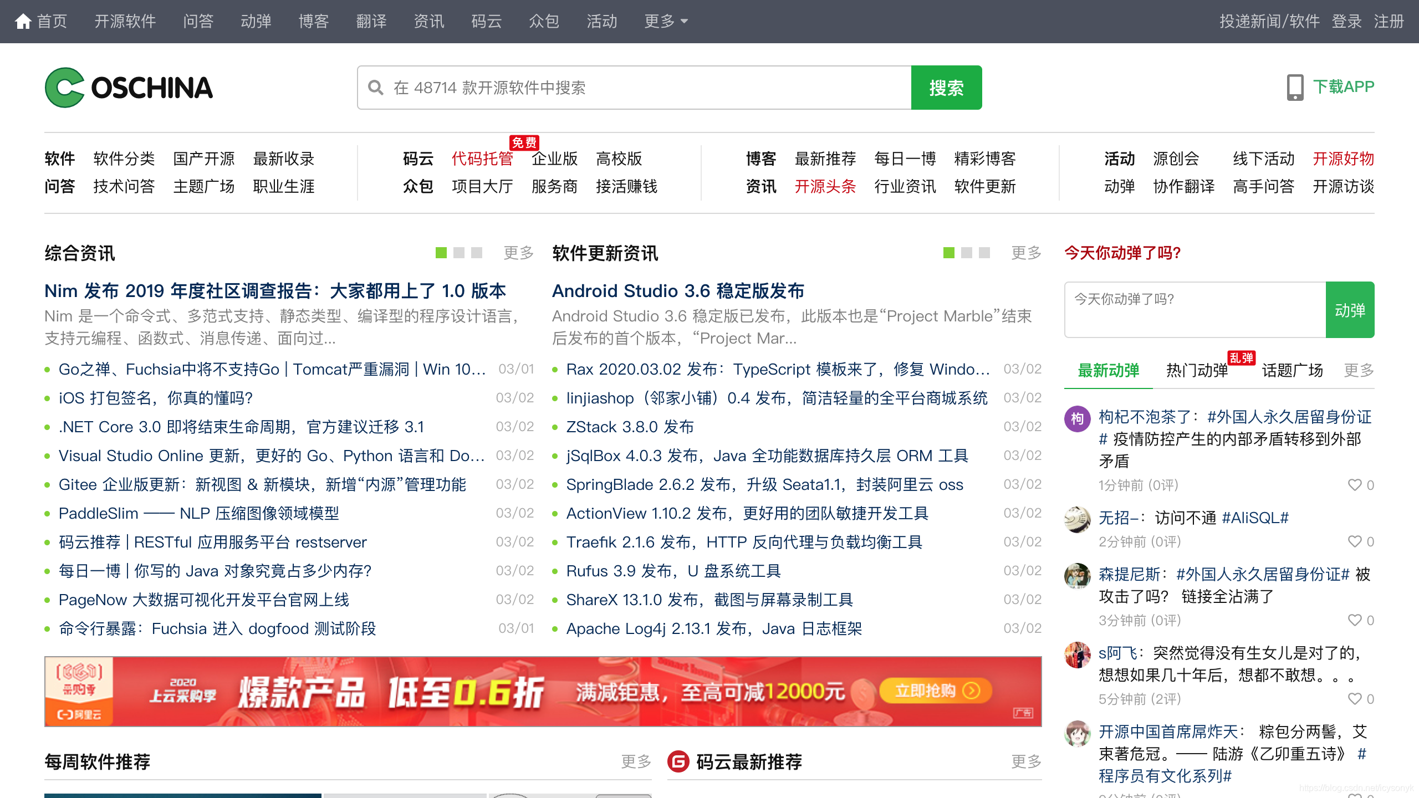This screenshot has width=1419, height=798.
Task: Click the OSCHINA logo
Action: [x=129, y=88]
